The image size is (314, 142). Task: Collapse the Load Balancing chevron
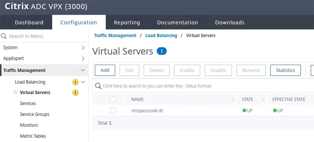(x=83, y=82)
